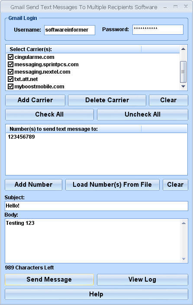The image size is (193, 305).
Task: Maximize the application window
Action: coord(175,7)
